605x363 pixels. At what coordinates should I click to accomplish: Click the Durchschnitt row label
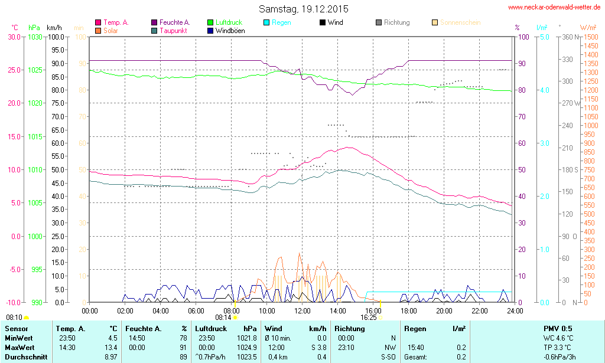coord(25,357)
